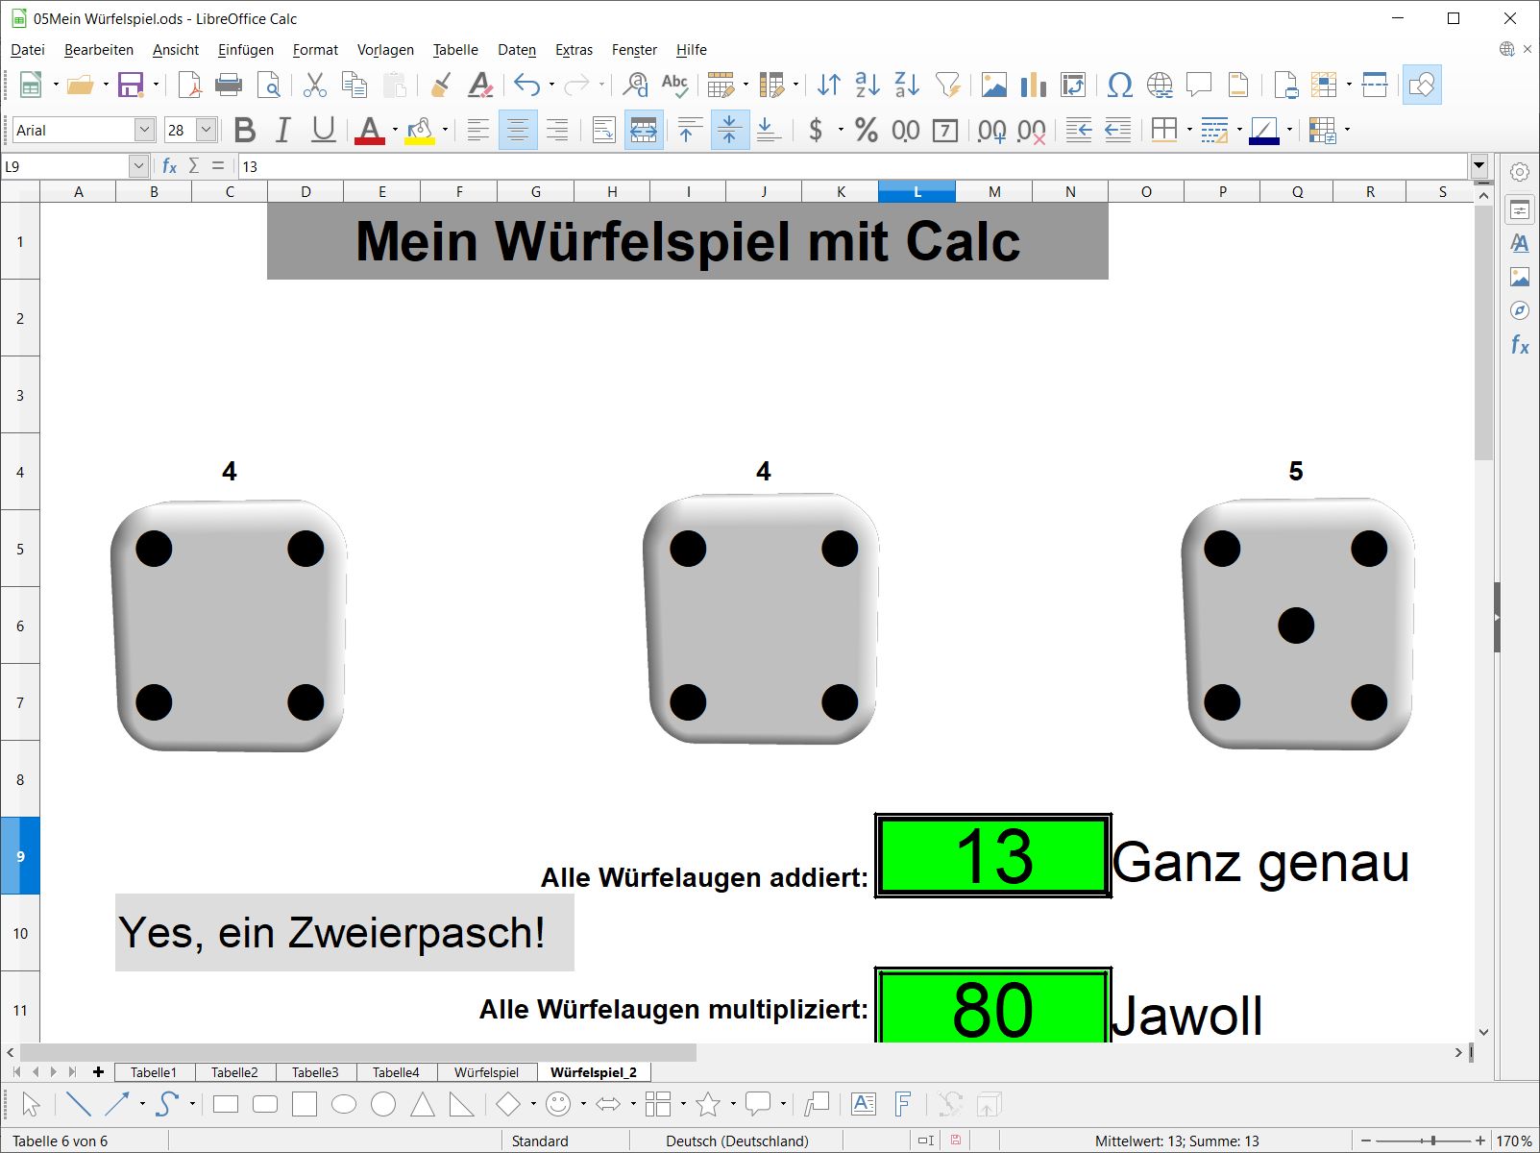Click the formula input line
Screen dimensions: 1540x1153
click(845, 166)
